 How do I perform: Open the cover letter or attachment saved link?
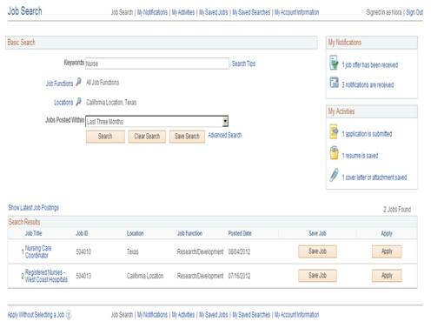tap(375, 178)
